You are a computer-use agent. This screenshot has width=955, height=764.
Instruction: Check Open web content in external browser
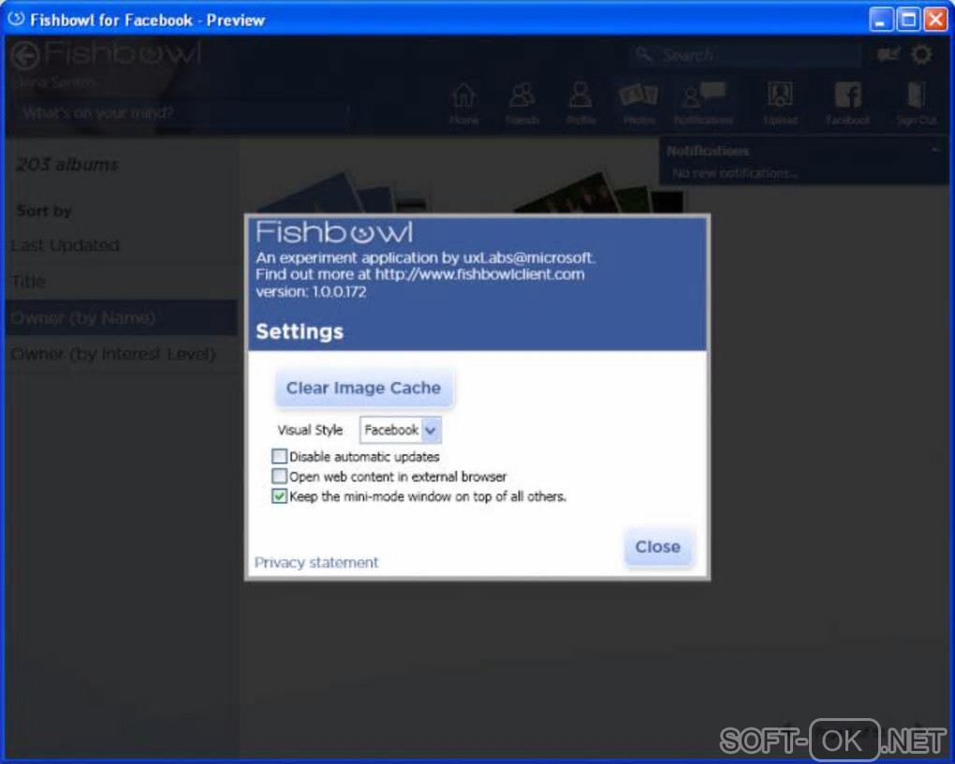279,476
